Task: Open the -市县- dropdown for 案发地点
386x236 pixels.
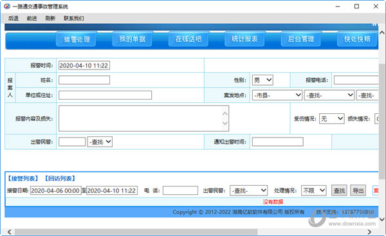Action: click(x=277, y=95)
